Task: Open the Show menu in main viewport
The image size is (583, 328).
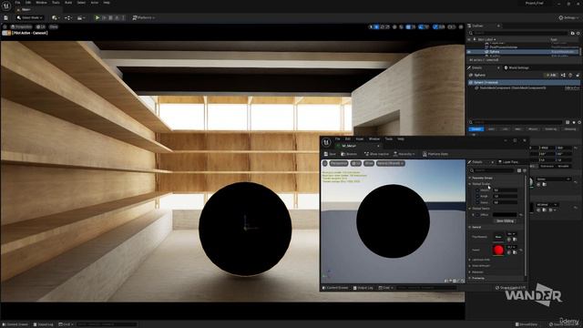Action: (54, 26)
